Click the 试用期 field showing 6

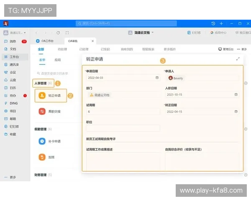point(123,111)
